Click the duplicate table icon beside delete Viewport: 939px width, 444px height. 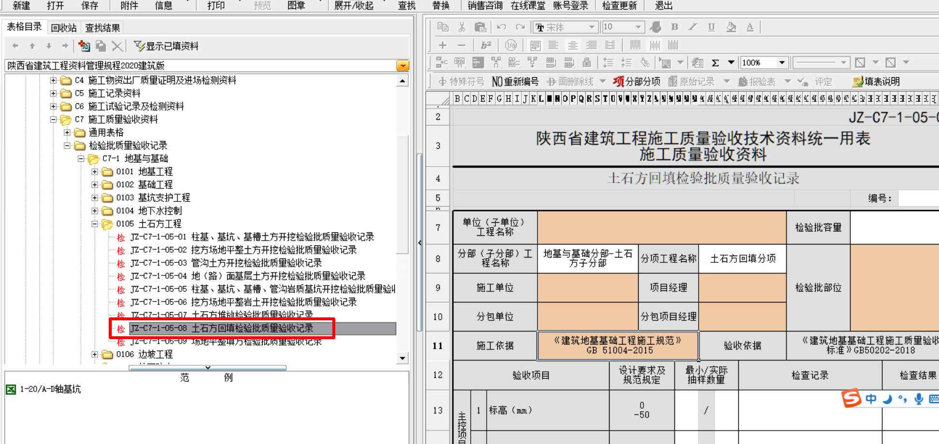[x=101, y=46]
